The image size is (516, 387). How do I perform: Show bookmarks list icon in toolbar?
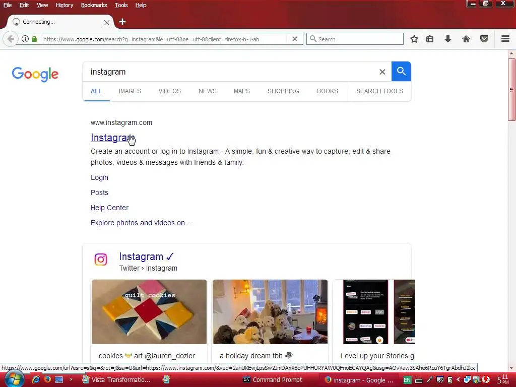pos(430,39)
